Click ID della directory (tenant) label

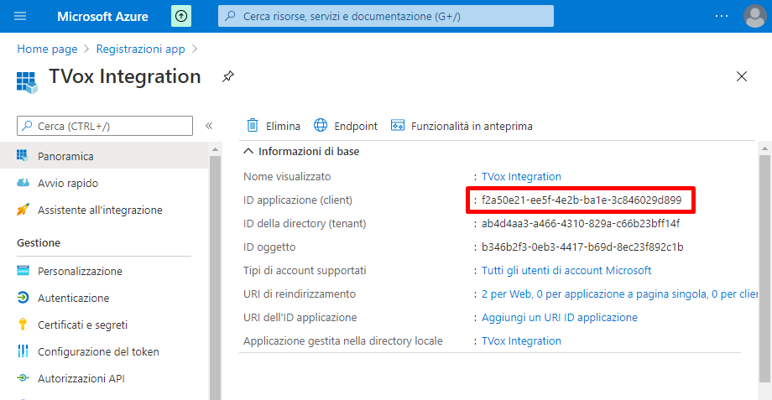click(305, 224)
